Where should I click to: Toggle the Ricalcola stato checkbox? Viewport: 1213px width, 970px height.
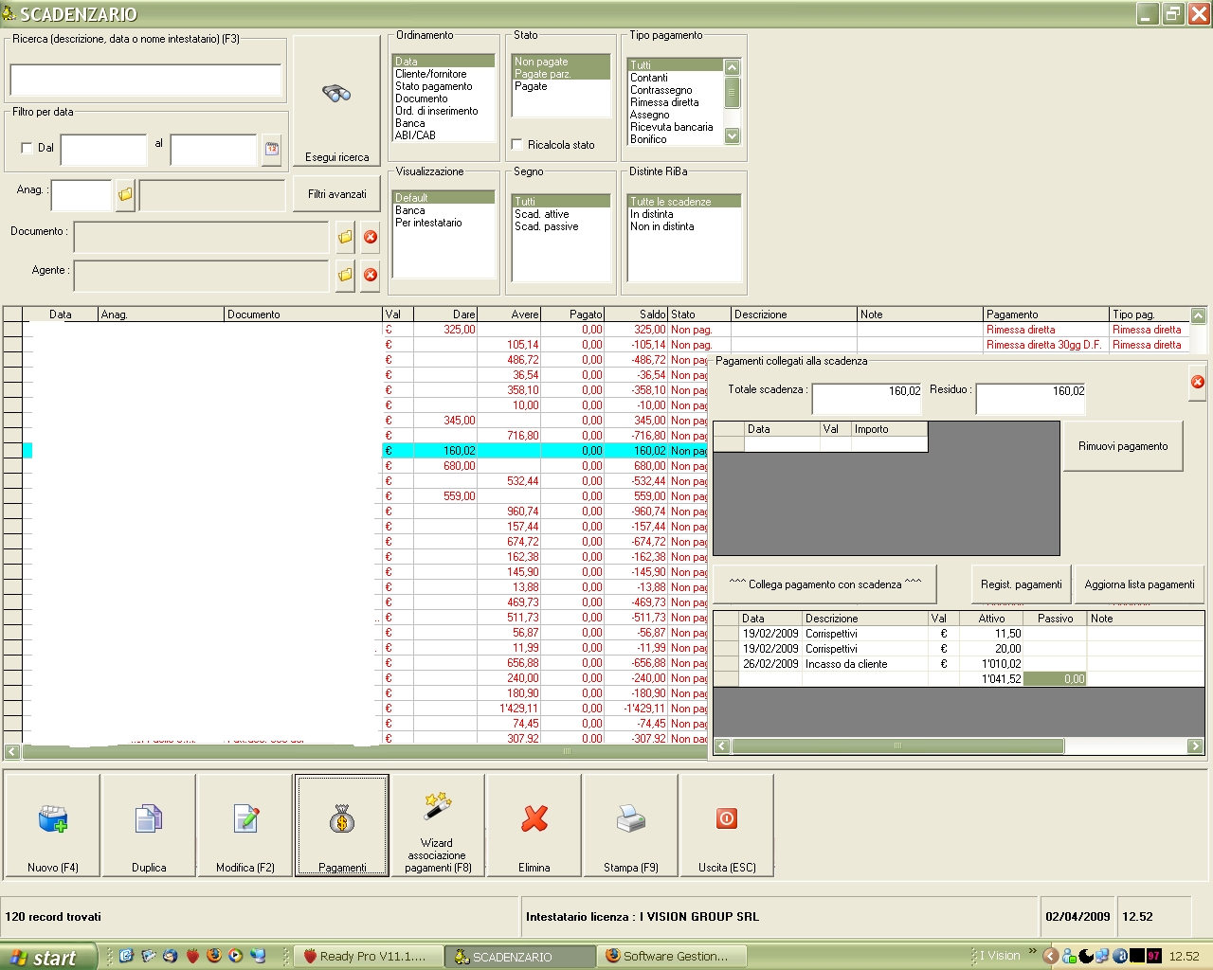tap(517, 145)
